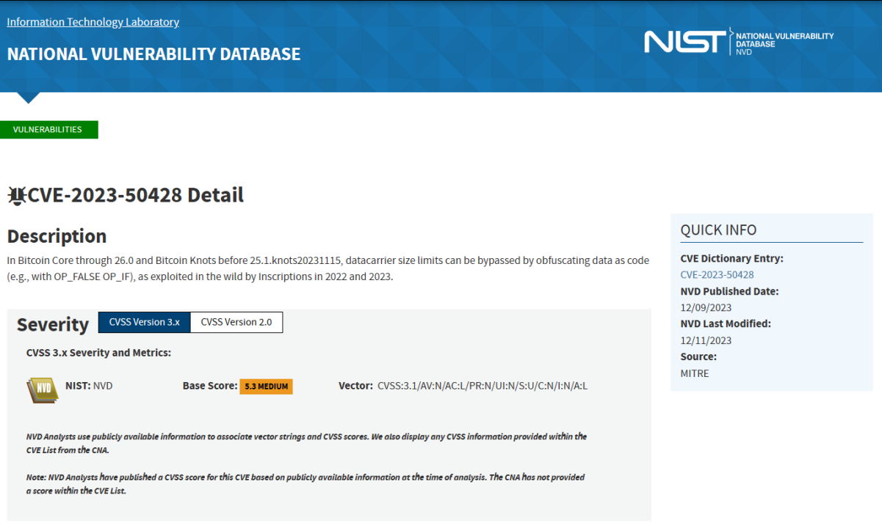Image resolution: width=882 pixels, height=528 pixels.
Task: Click the green VULNERABILITIES button
Action: [49, 130]
